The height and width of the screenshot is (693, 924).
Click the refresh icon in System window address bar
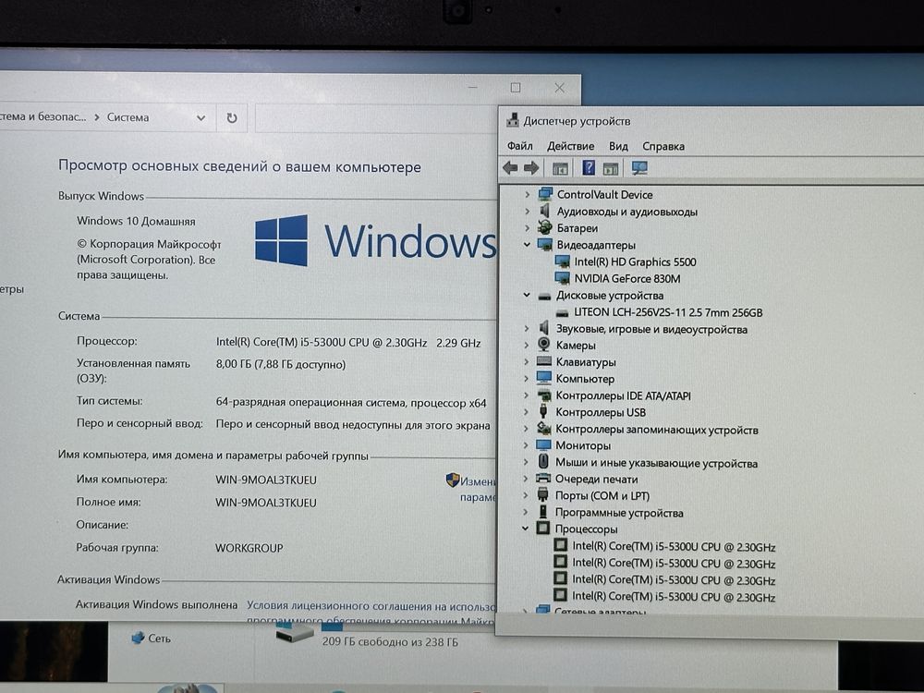pyautogui.click(x=232, y=118)
